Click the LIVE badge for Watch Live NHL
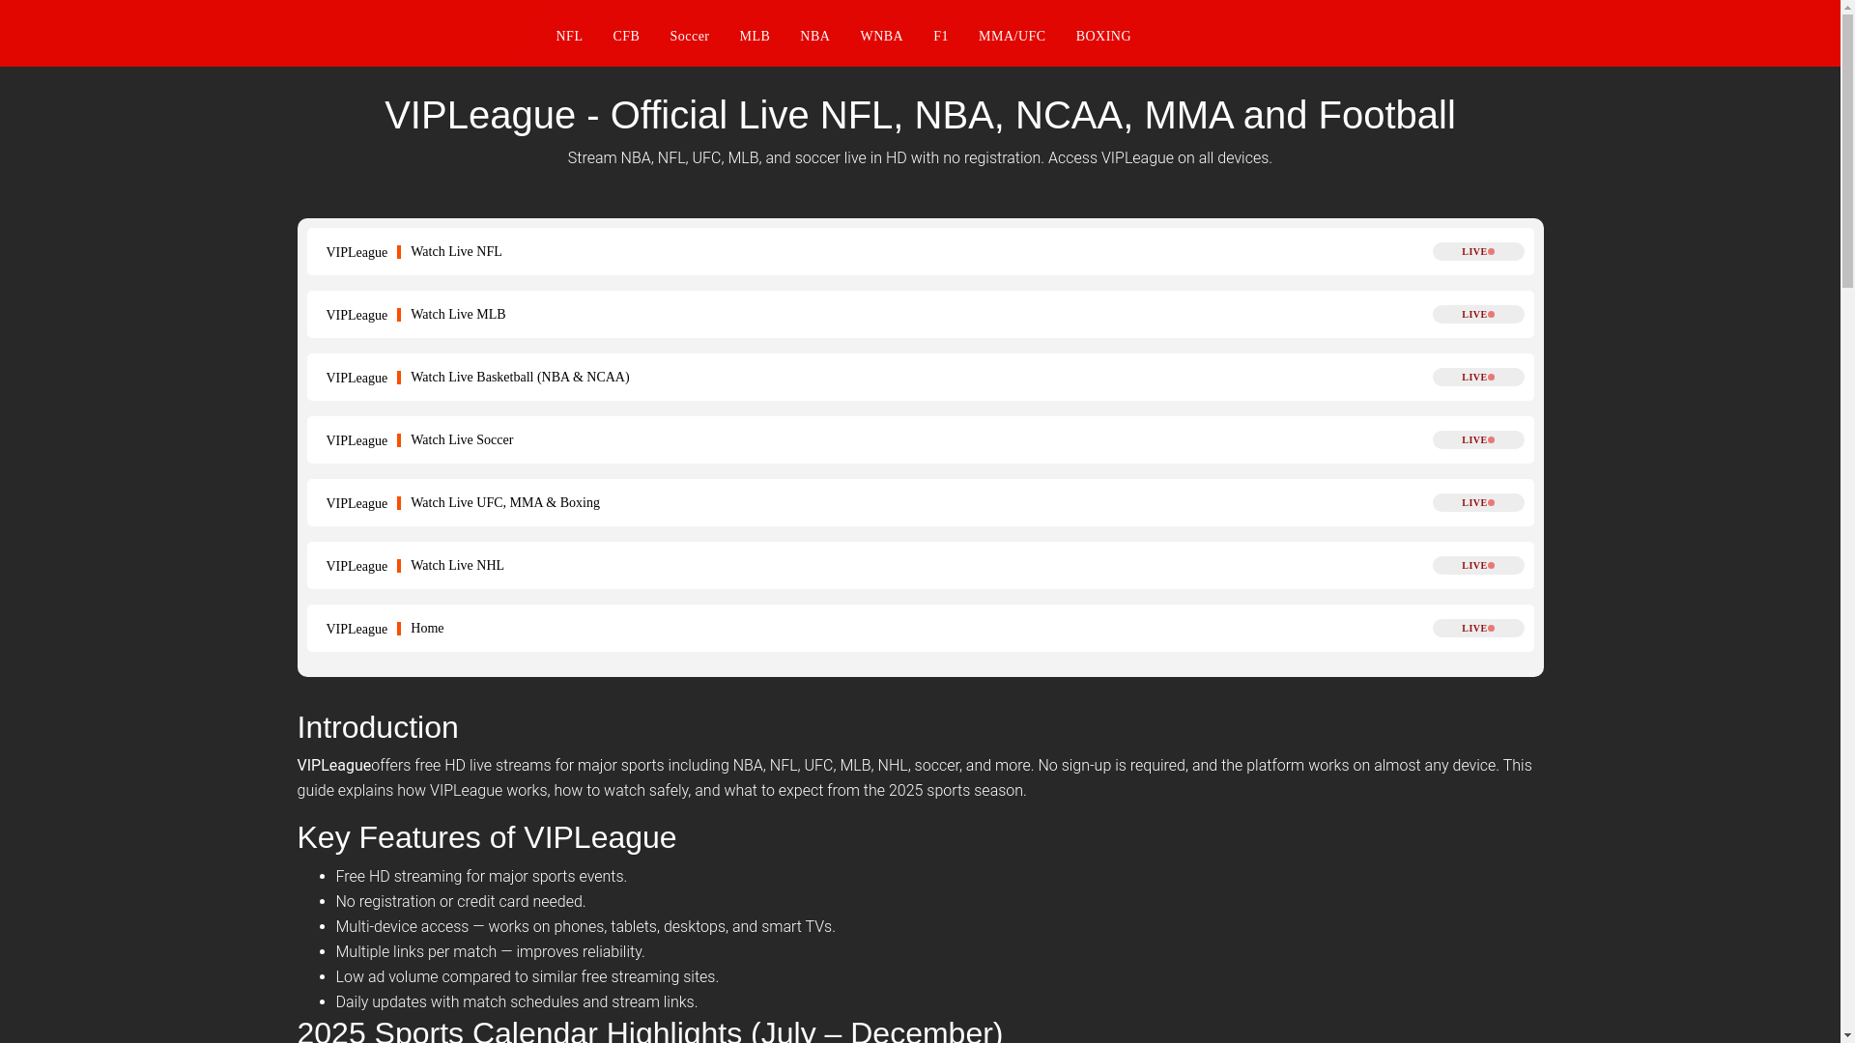1855x1043 pixels. 1478,565
